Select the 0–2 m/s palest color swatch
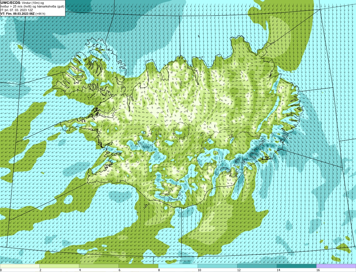Viewport: 356px width, 272px height. 20,266
